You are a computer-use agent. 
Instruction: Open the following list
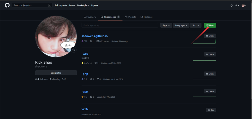point(55,79)
